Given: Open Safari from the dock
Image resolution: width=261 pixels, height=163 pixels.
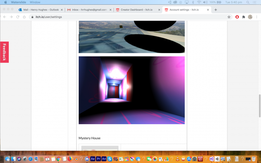Looking at the screenshot, I should pos(31,159).
